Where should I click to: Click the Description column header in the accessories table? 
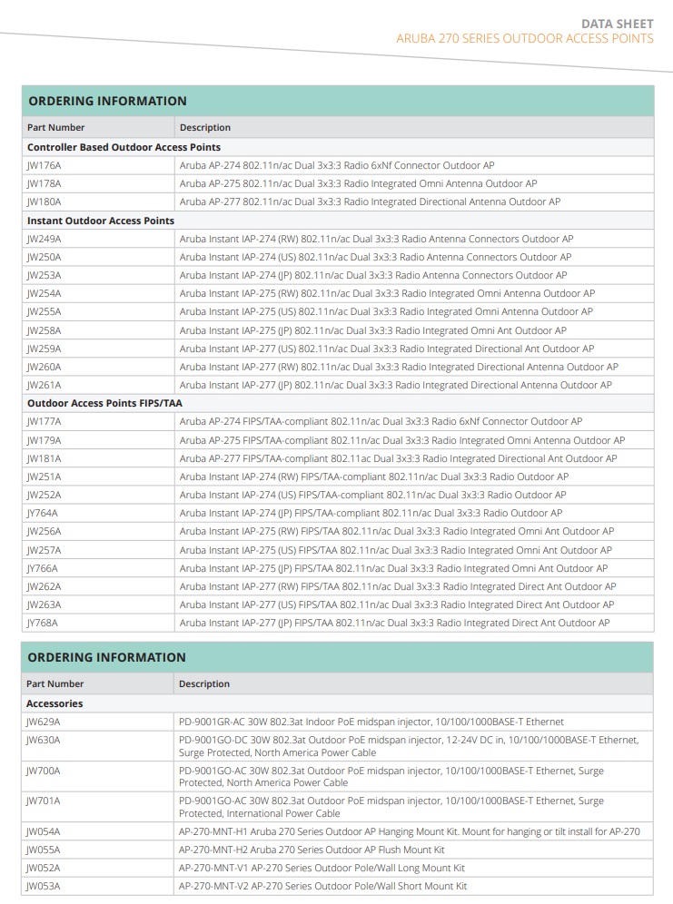[x=204, y=683]
